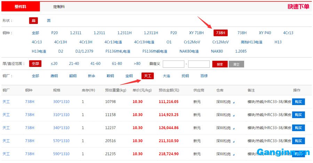Image resolution: width=313 pixels, height=163 pixels.
Task: Open warehouse dropdown in the 590*1310 row
Action: [x=234, y=154]
